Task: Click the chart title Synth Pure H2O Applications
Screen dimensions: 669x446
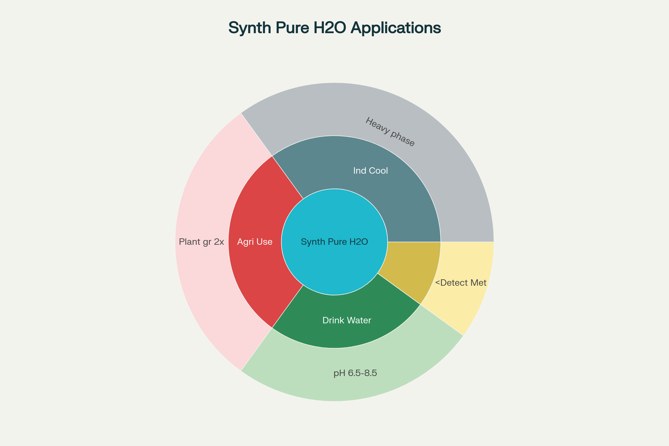Action: (334, 28)
